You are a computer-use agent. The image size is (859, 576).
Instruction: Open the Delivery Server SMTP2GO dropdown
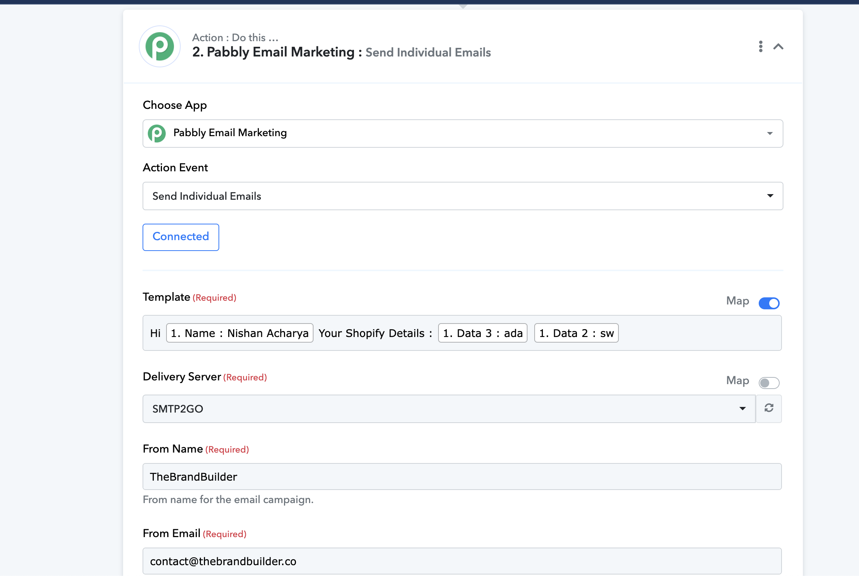[x=449, y=409]
